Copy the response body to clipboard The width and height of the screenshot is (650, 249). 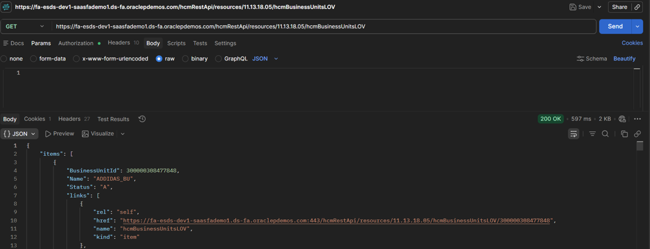624,134
